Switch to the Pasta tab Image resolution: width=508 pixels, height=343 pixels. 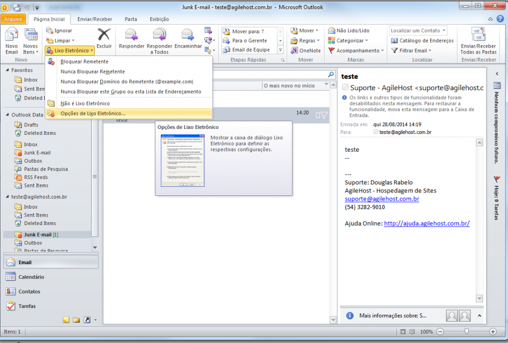(x=131, y=19)
